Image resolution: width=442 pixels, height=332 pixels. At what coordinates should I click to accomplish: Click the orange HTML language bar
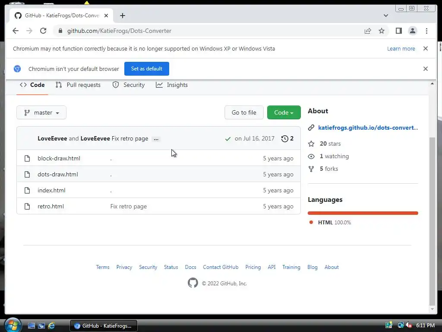click(x=363, y=213)
